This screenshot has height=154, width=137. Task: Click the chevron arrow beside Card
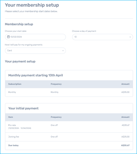coord(63,51)
